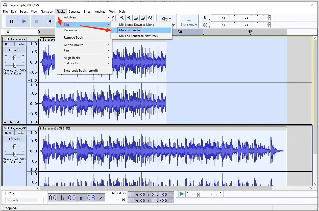This screenshot has height=211, width=319.
Task: Choose Mix Stereo Down to Mono
Action: click(141, 25)
